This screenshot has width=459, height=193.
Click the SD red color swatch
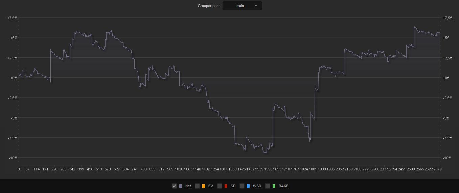point(226,186)
